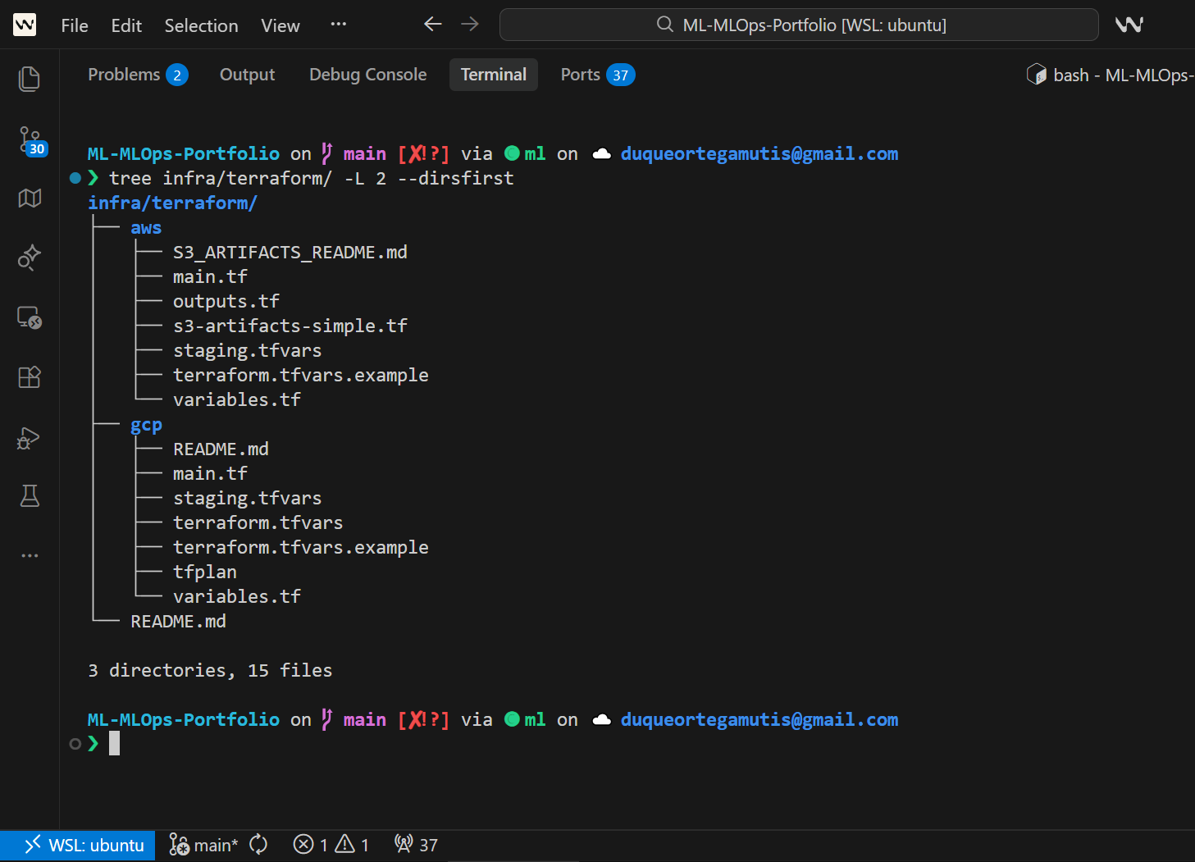Viewport: 1195px width, 862px height.
Task: Click the back navigation arrow
Action: pyautogui.click(x=432, y=24)
